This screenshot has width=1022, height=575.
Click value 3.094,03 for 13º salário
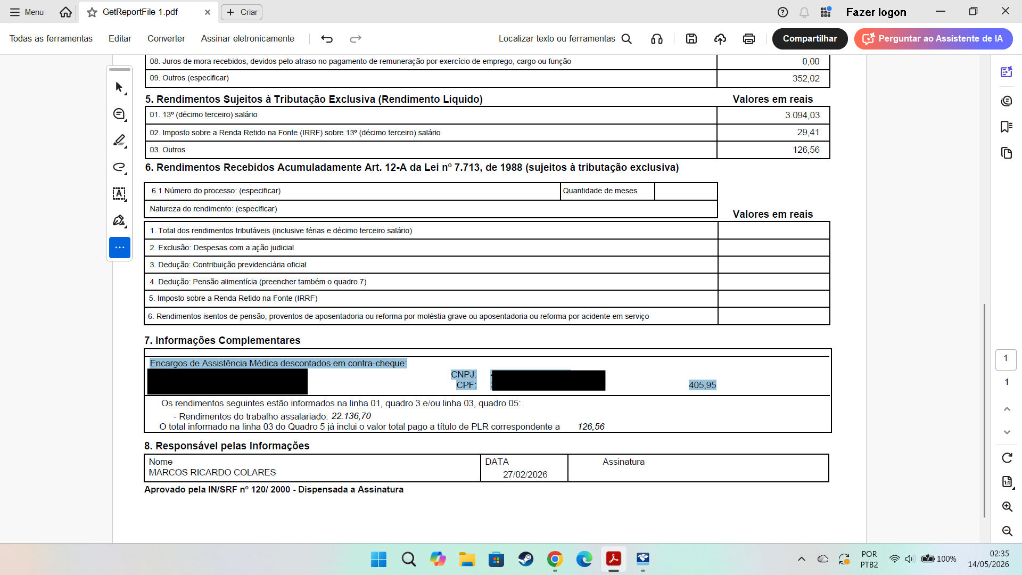[x=802, y=115]
